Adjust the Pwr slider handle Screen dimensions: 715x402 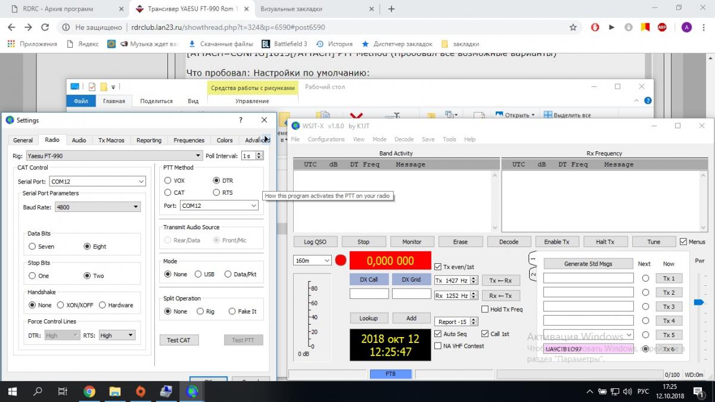(699, 303)
